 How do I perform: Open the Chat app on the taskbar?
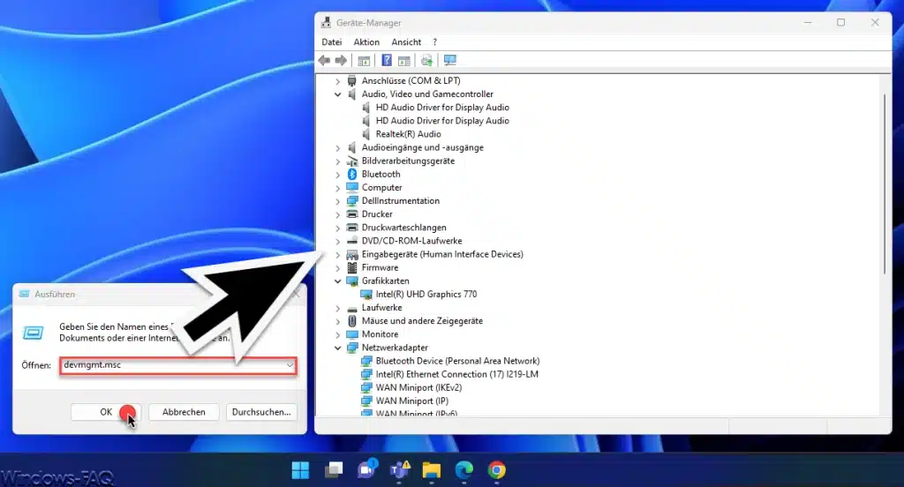(366, 469)
